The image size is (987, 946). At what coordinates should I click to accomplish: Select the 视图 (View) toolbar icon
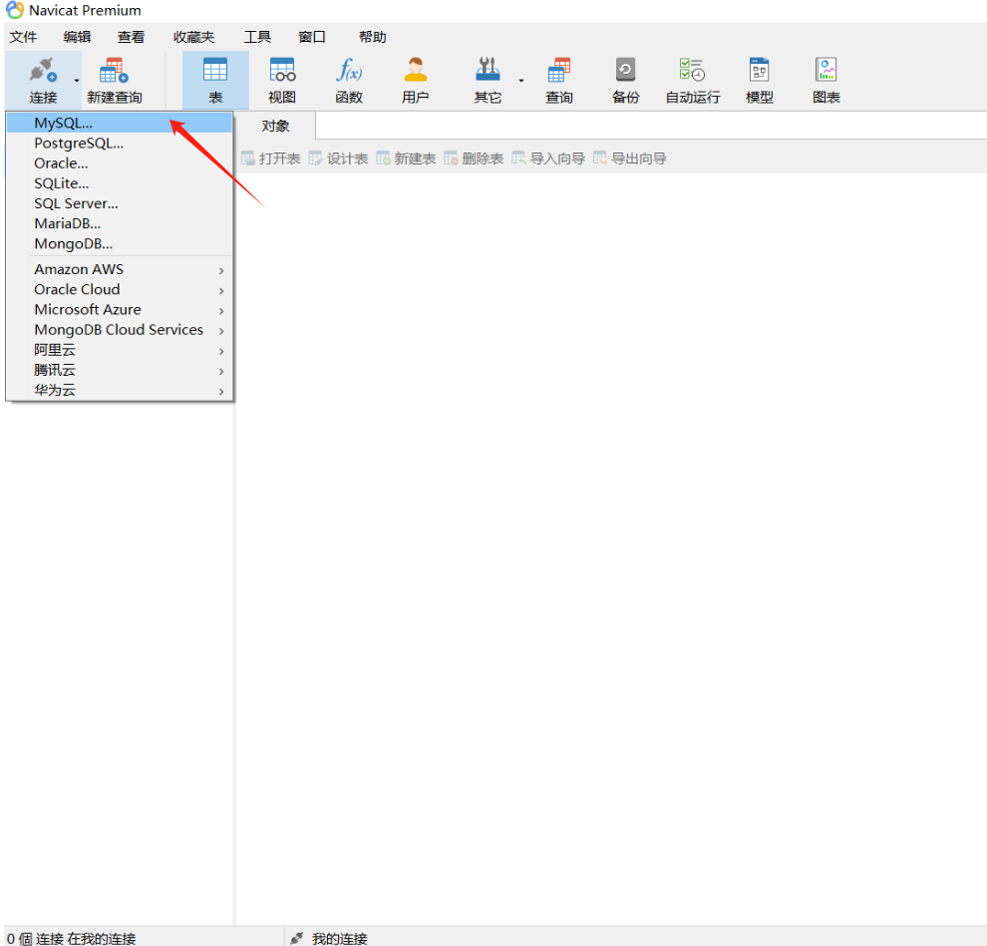point(282,80)
